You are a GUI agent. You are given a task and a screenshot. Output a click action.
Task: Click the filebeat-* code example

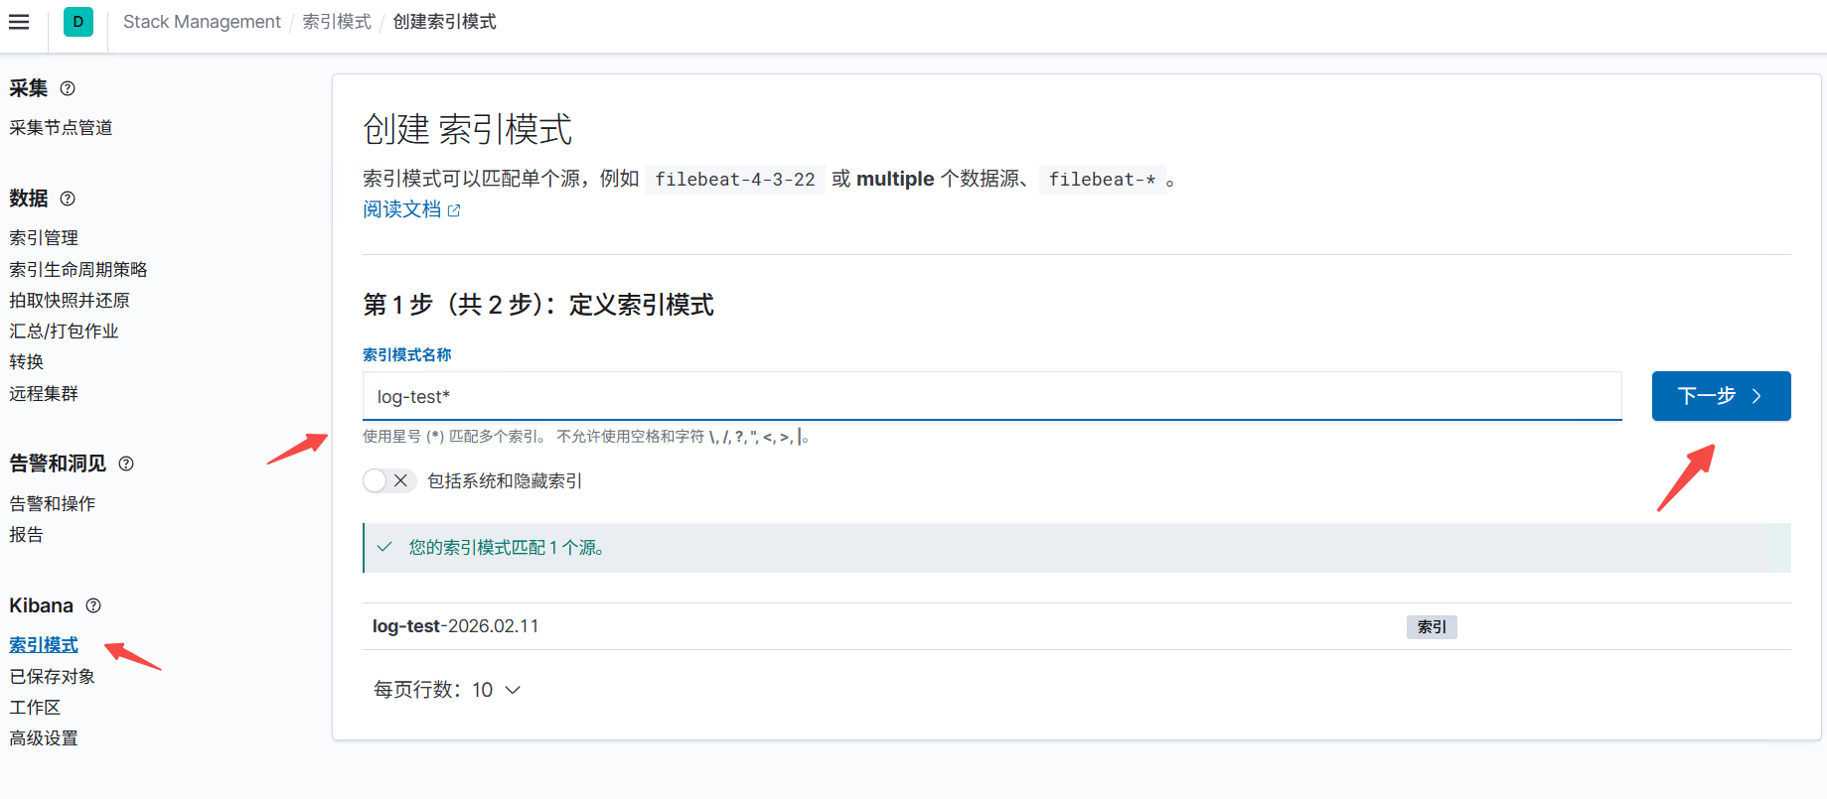[1102, 180]
